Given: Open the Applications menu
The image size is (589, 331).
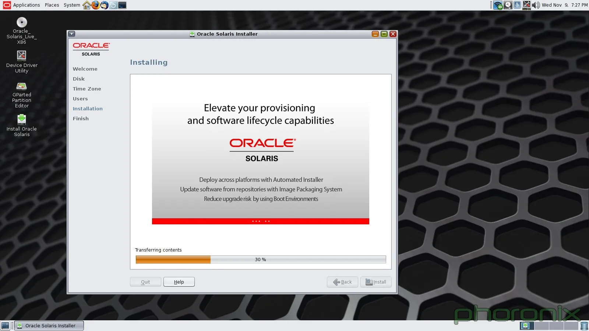Looking at the screenshot, I should pos(27,5).
